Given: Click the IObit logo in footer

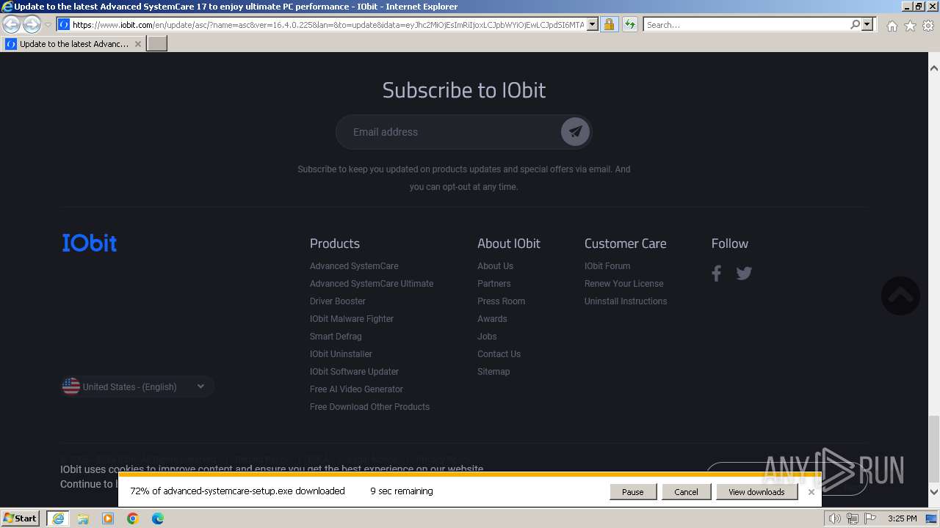Looking at the screenshot, I should 90,243.
